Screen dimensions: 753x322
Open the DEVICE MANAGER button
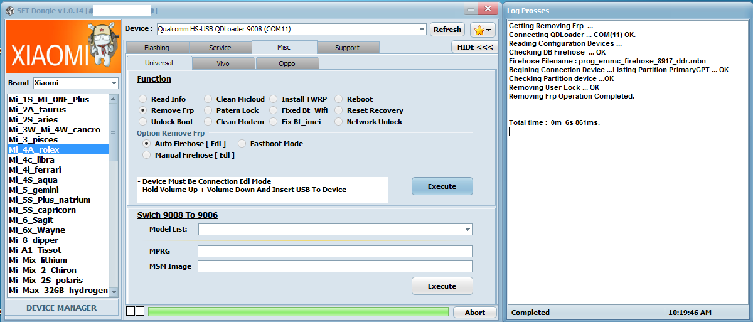(61, 308)
